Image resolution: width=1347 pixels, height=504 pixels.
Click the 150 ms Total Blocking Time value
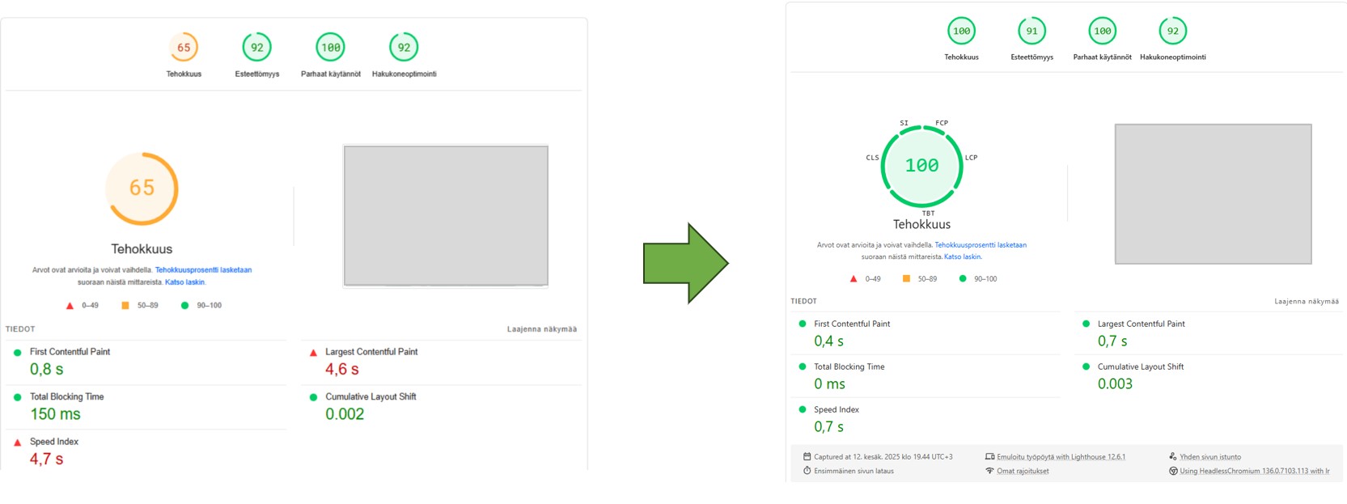coord(55,414)
